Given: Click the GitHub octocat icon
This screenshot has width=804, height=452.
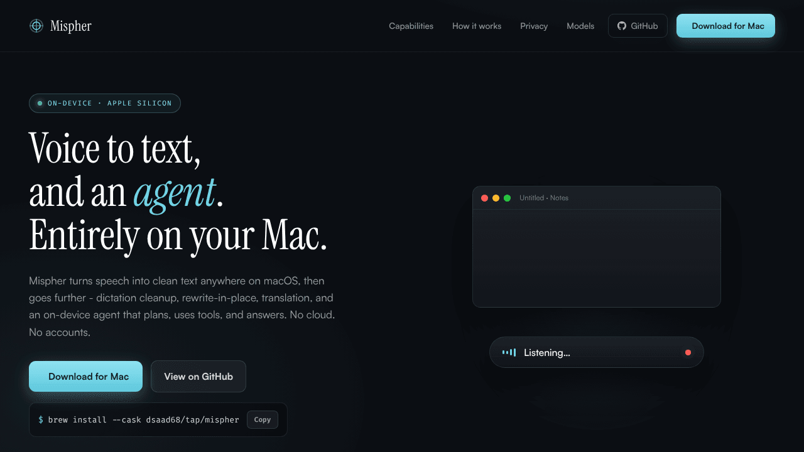Looking at the screenshot, I should pyautogui.click(x=622, y=26).
